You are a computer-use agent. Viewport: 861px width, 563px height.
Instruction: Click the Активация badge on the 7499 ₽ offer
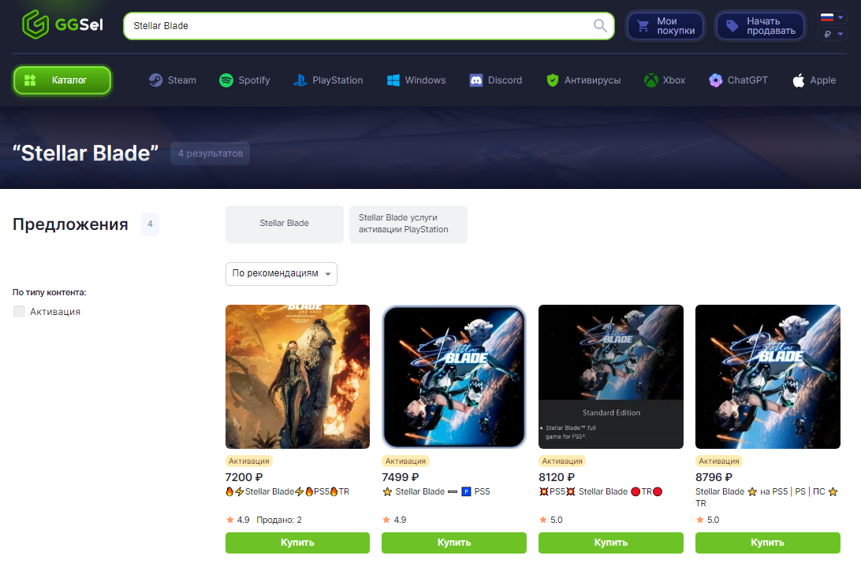[406, 461]
